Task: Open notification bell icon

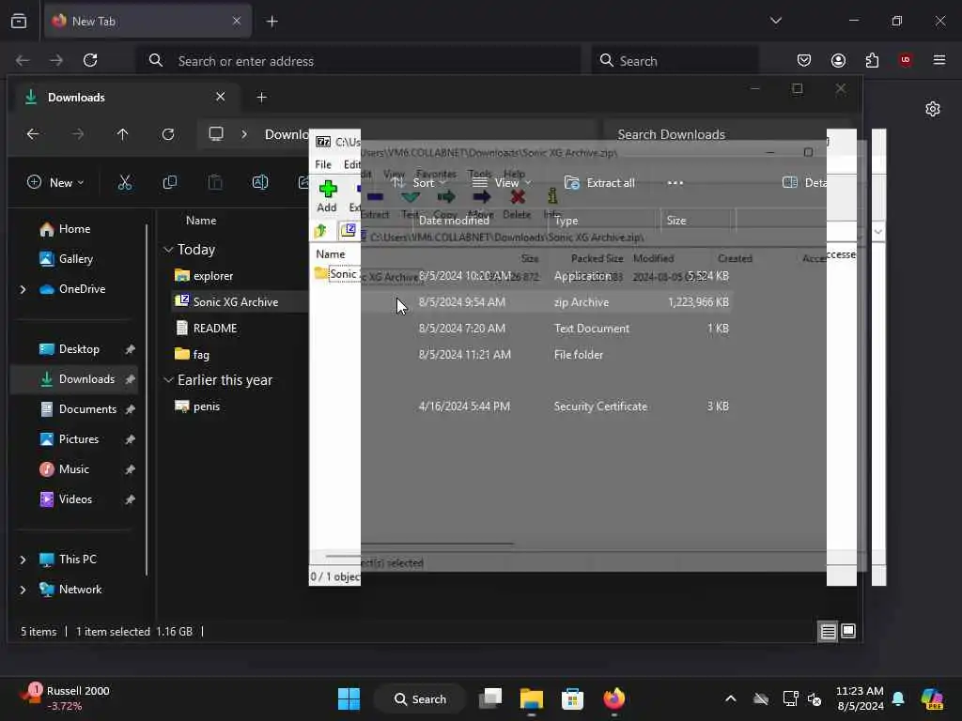Action: click(898, 698)
